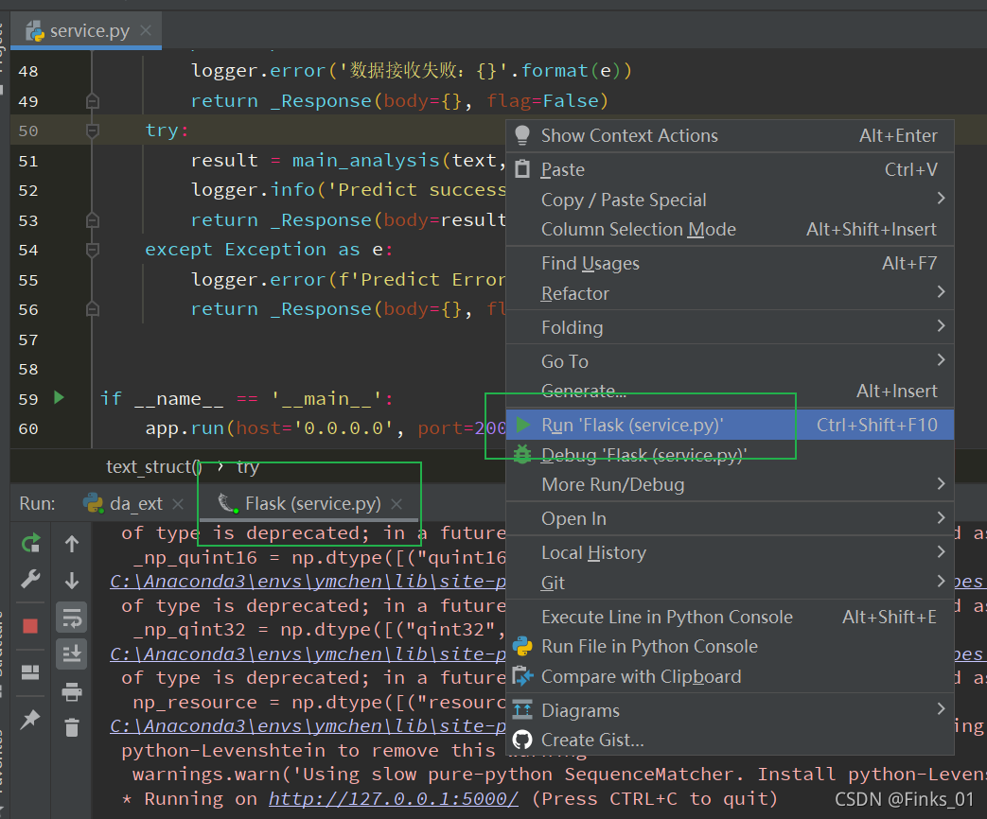This screenshot has width=987, height=819.
Task: Stop the running Flask process
Action: tap(30, 626)
